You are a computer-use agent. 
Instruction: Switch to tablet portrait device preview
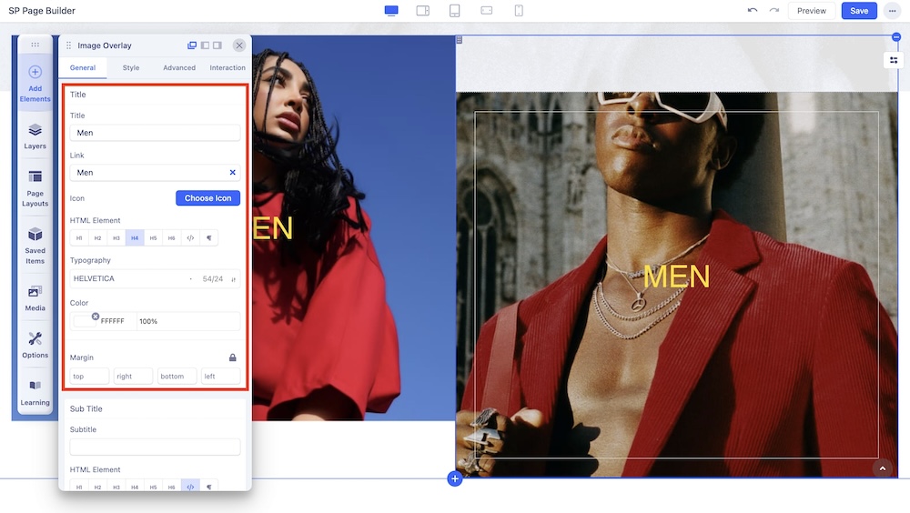pyautogui.click(x=455, y=11)
